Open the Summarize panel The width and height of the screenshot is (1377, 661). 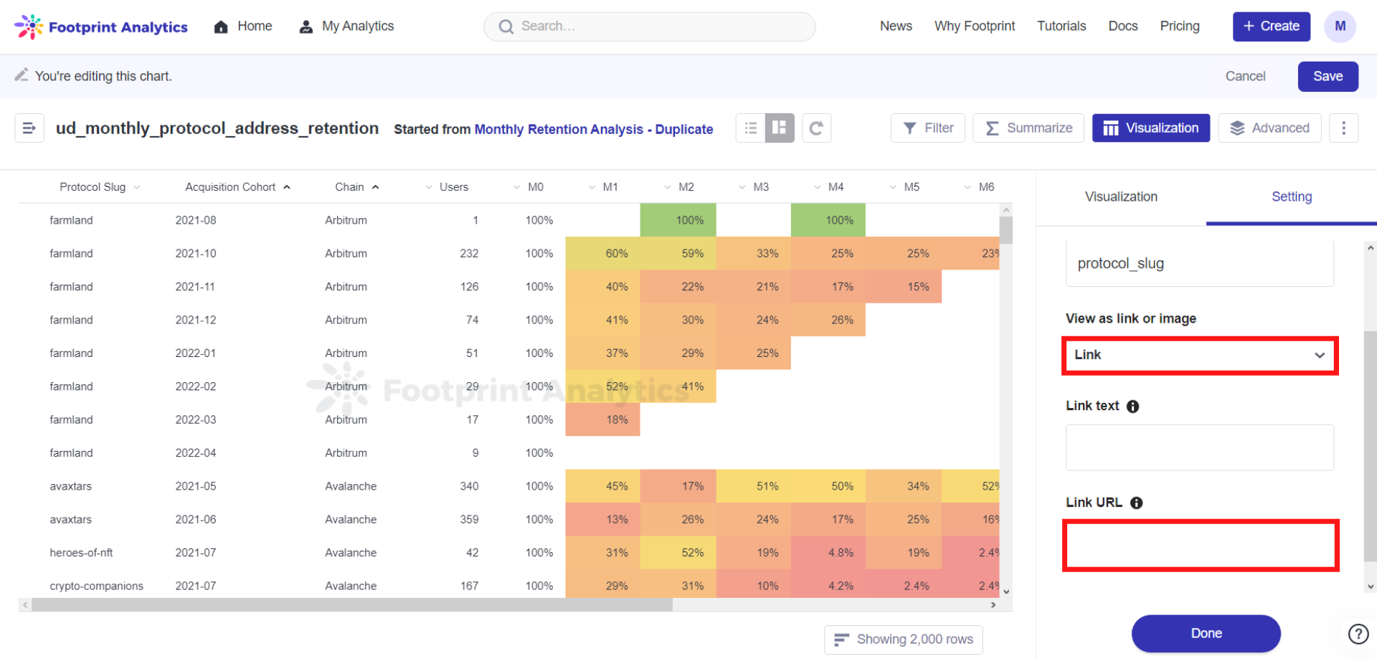coord(1028,128)
